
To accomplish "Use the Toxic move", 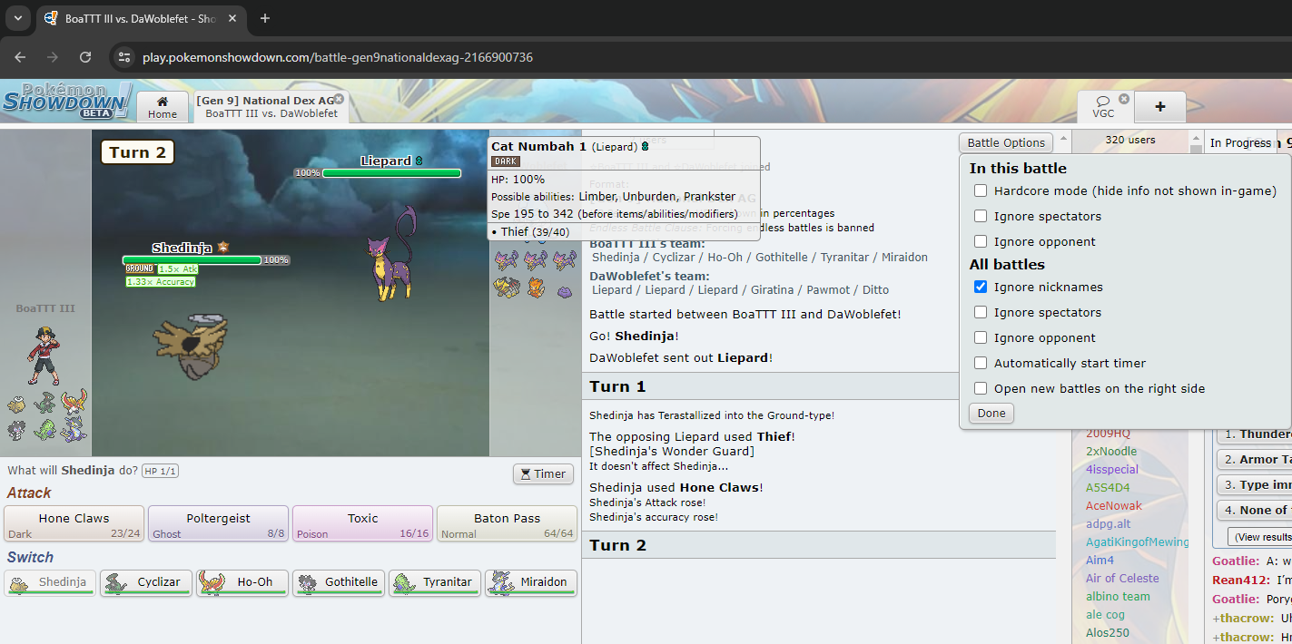I will [362, 524].
